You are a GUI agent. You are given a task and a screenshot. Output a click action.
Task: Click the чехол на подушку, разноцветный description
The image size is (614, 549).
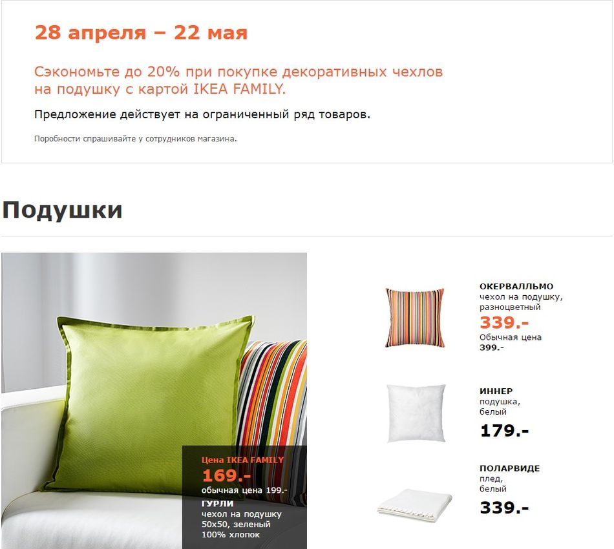click(x=521, y=302)
